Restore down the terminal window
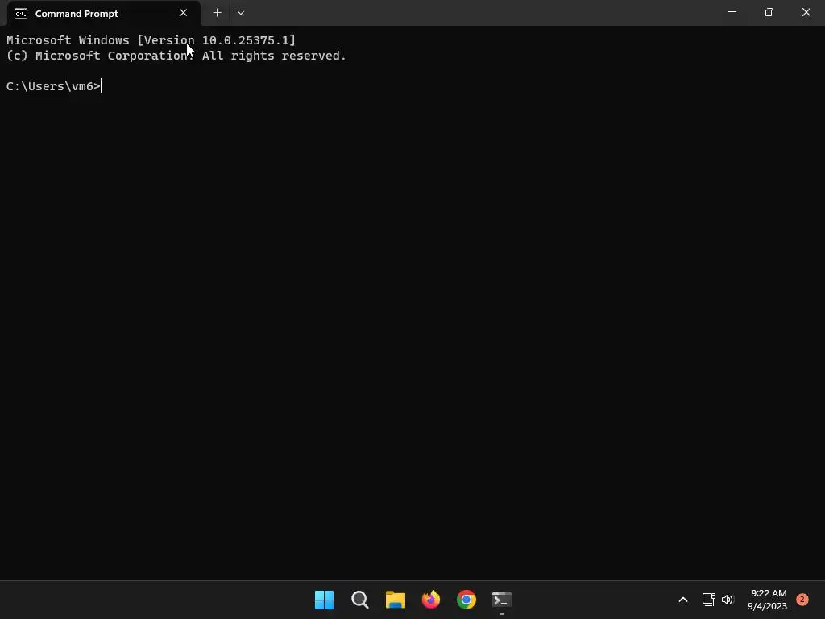Viewport: 825px width, 619px height. [x=769, y=12]
